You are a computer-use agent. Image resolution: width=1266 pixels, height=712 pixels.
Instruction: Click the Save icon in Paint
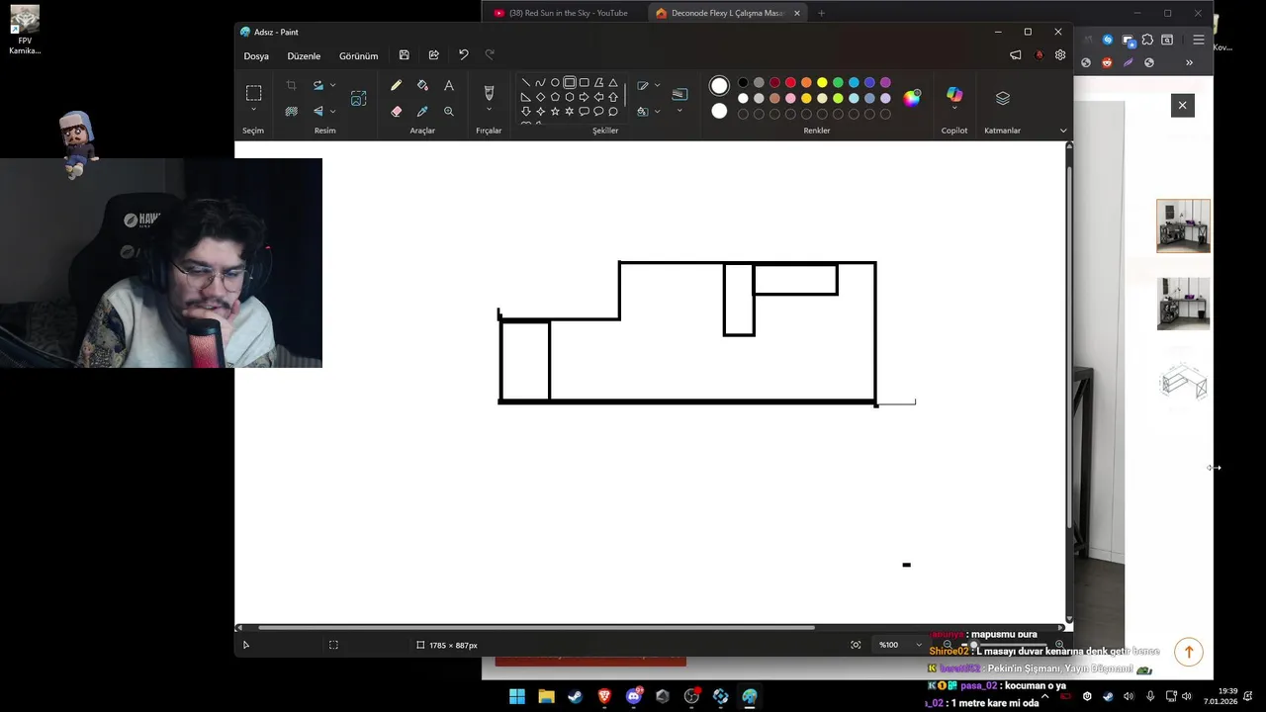[404, 55]
